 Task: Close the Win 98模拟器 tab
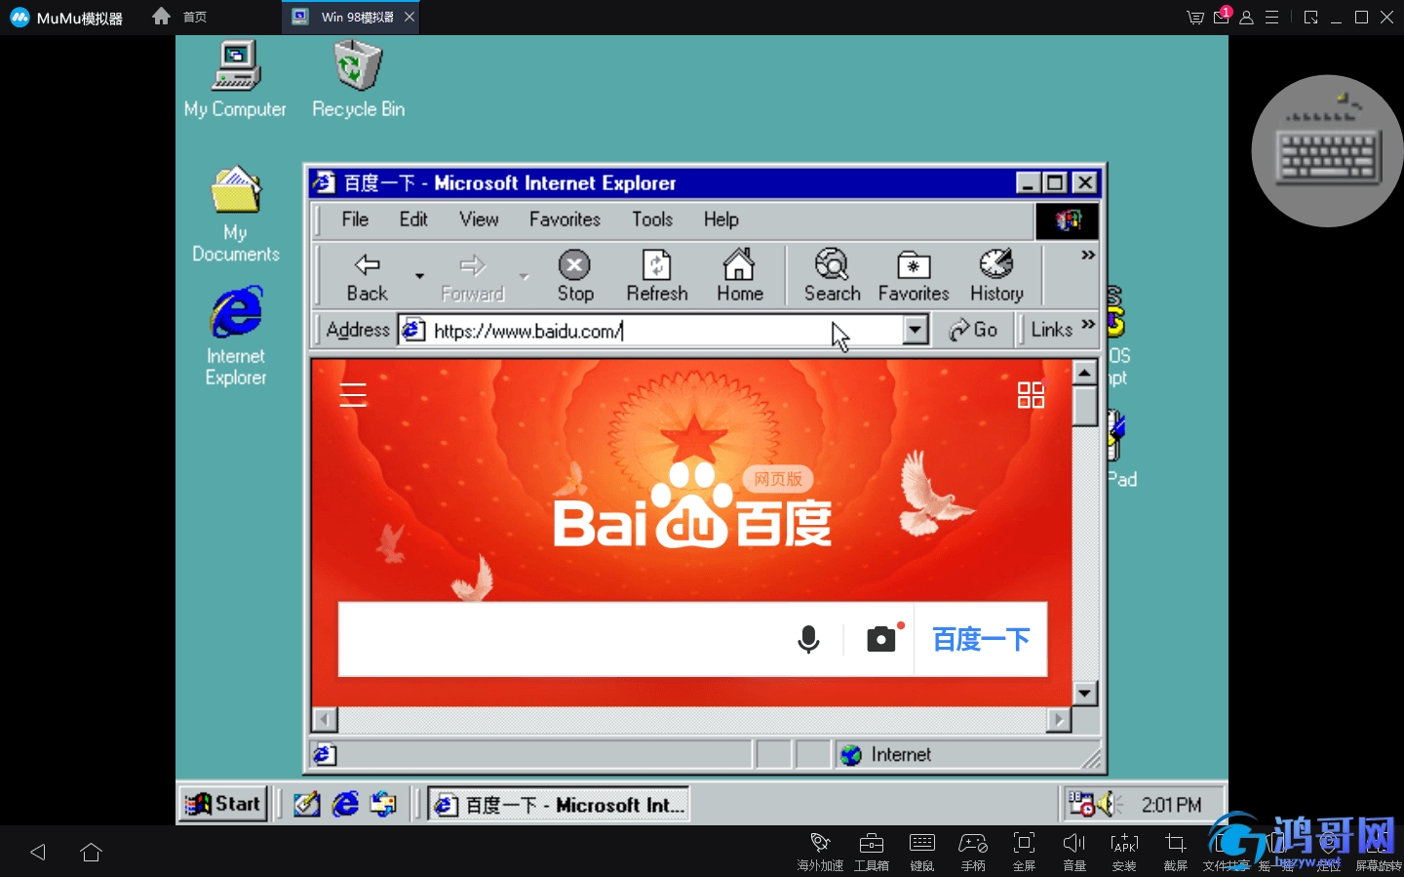tap(409, 17)
